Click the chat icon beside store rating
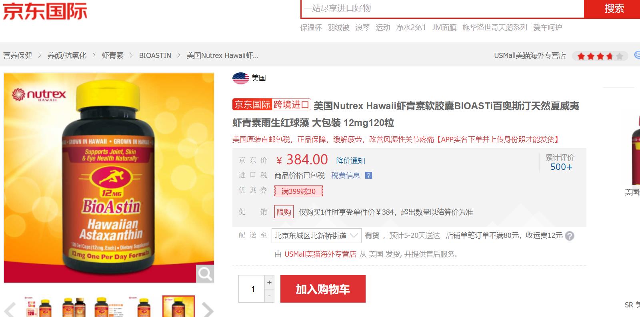640x317 pixels. coord(637,56)
